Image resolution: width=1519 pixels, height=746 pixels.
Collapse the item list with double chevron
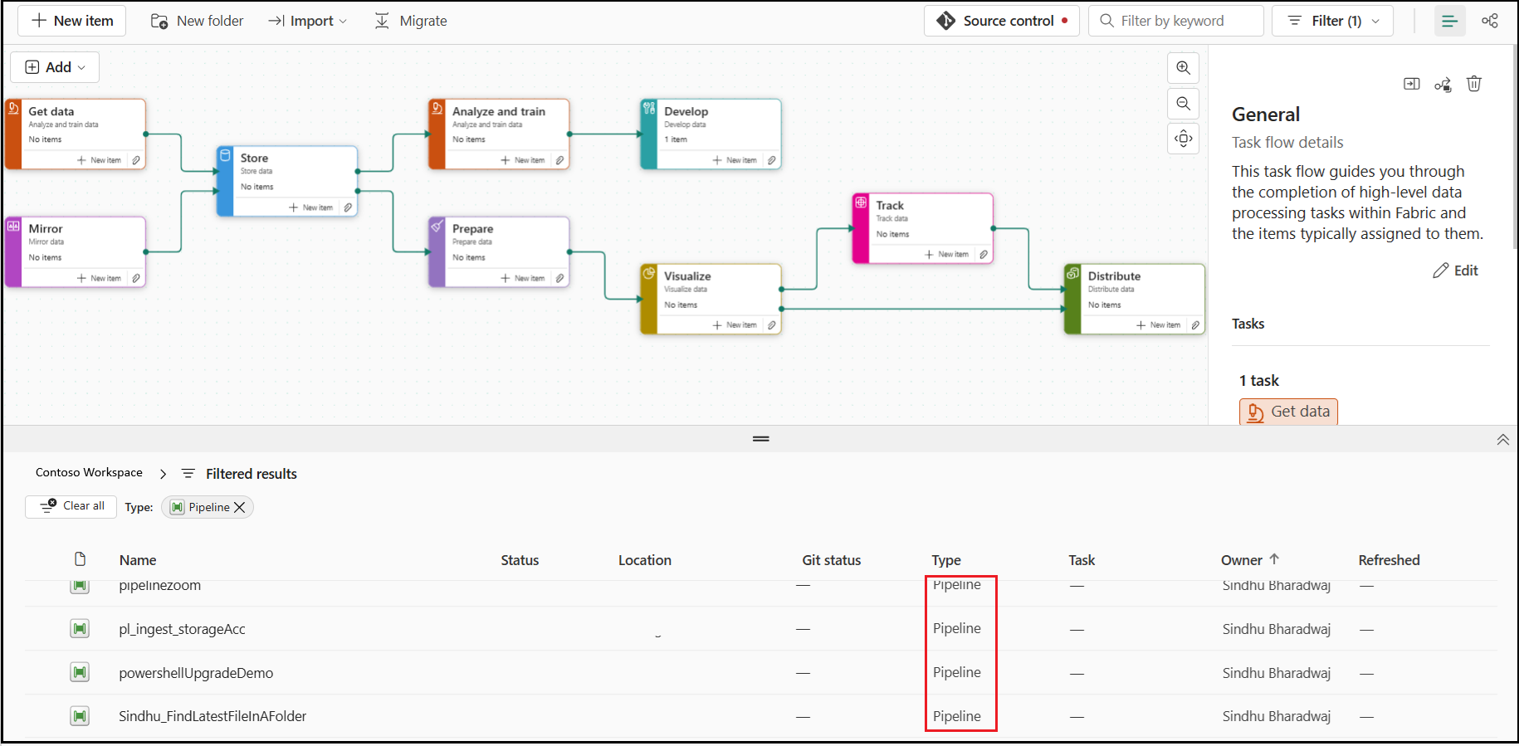pyautogui.click(x=1502, y=440)
